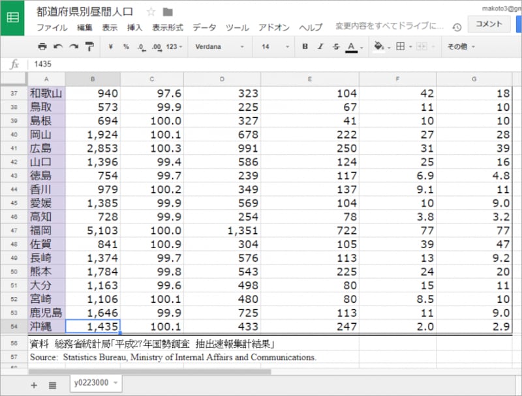Screen dimensions: 522x396
Task: Star this spreadsheet document
Action: 151,12
